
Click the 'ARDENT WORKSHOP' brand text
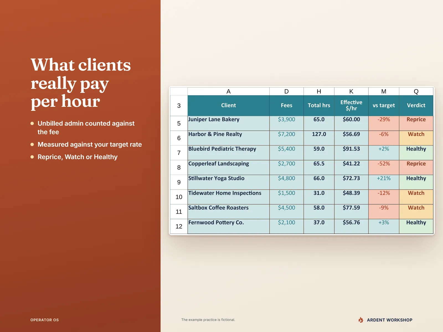point(390,320)
